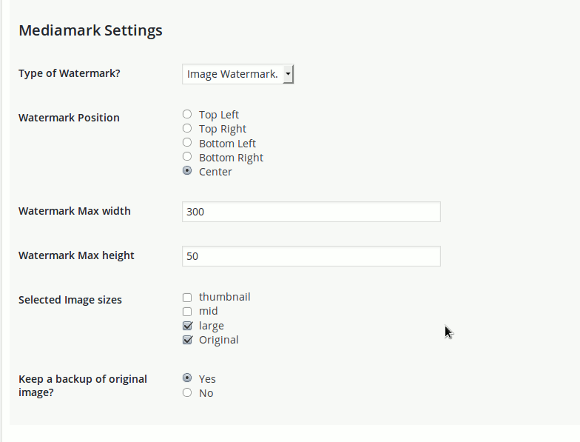Select Top Right watermark position

[187, 128]
